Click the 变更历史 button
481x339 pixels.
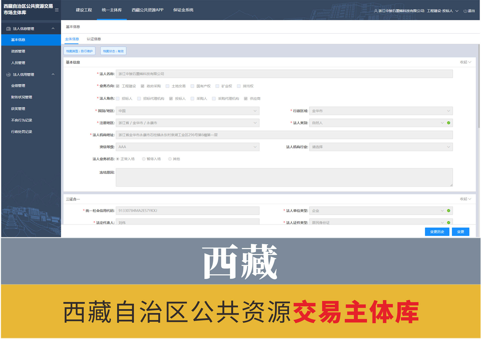tap(437, 232)
